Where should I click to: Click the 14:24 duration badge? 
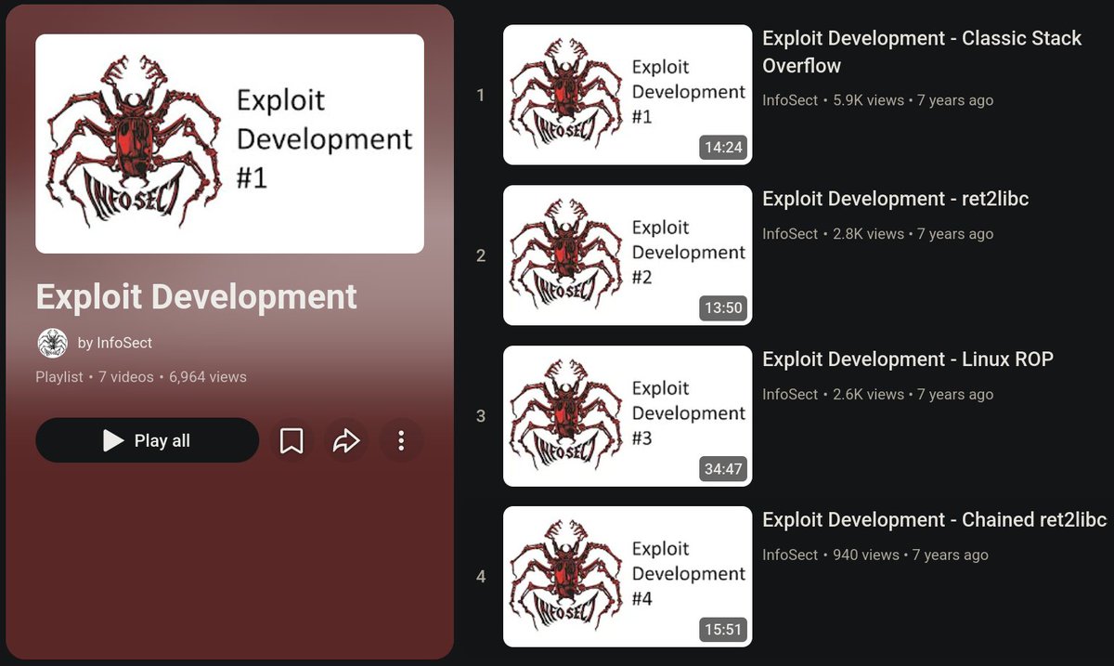[723, 148]
